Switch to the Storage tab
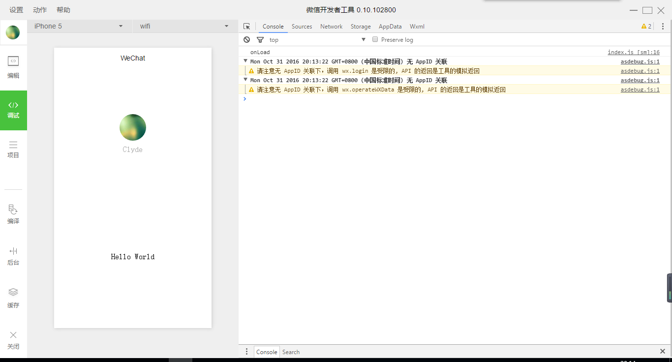The image size is (672, 362). [361, 27]
